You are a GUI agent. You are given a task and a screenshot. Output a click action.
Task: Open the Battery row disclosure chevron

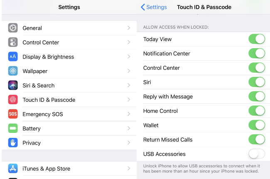pos(129,128)
